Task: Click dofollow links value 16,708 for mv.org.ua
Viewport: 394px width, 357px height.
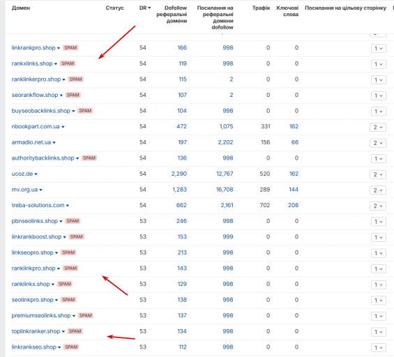Action: point(225,190)
